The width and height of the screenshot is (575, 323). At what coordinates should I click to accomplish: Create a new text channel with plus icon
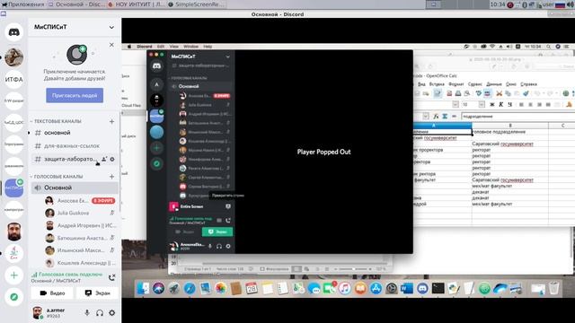(111, 121)
